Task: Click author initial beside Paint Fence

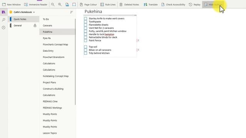Action: (x=138, y=40)
